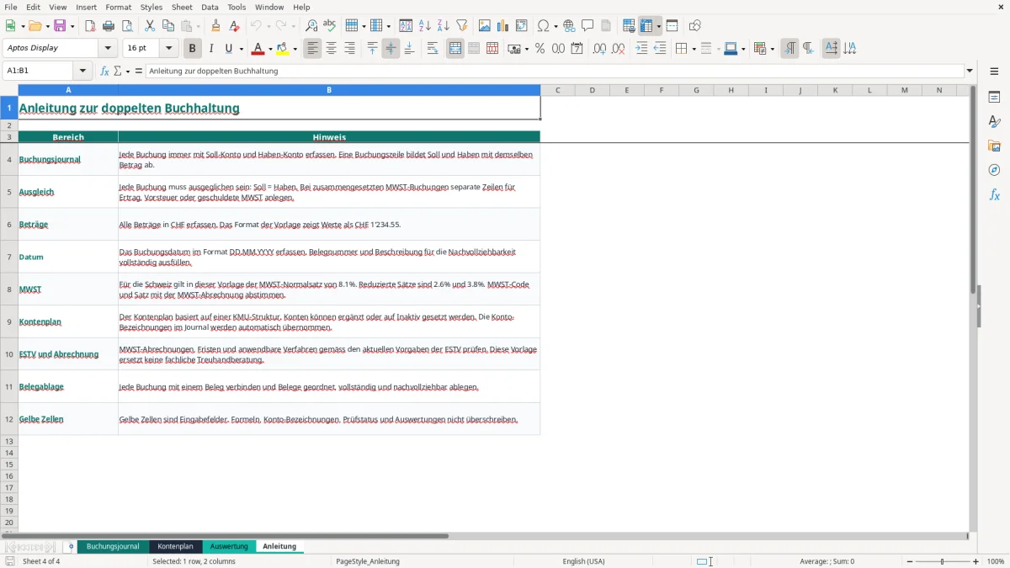Open the Format menu
1010x568 pixels.
(x=119, y=7)
